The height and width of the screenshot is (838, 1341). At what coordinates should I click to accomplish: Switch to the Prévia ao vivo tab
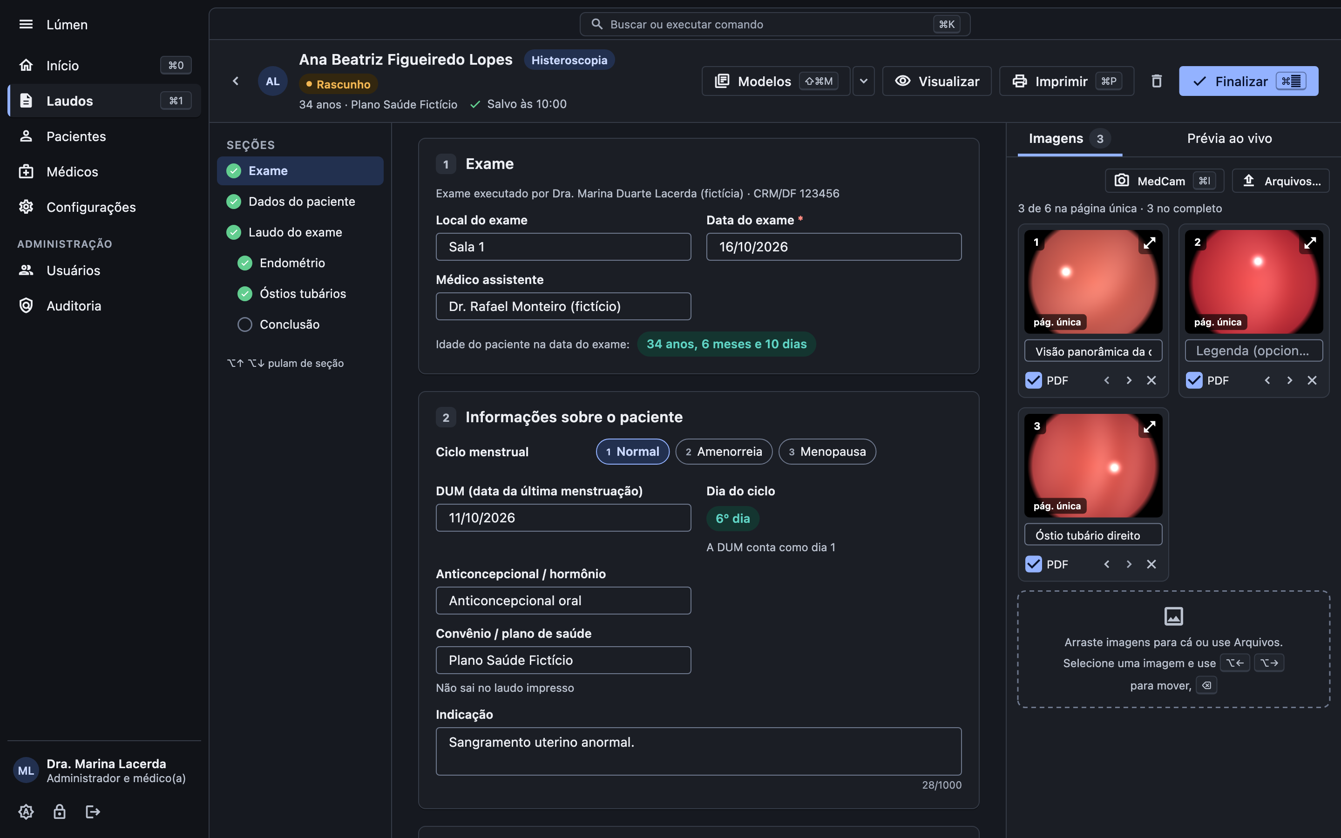[1229, 139]
